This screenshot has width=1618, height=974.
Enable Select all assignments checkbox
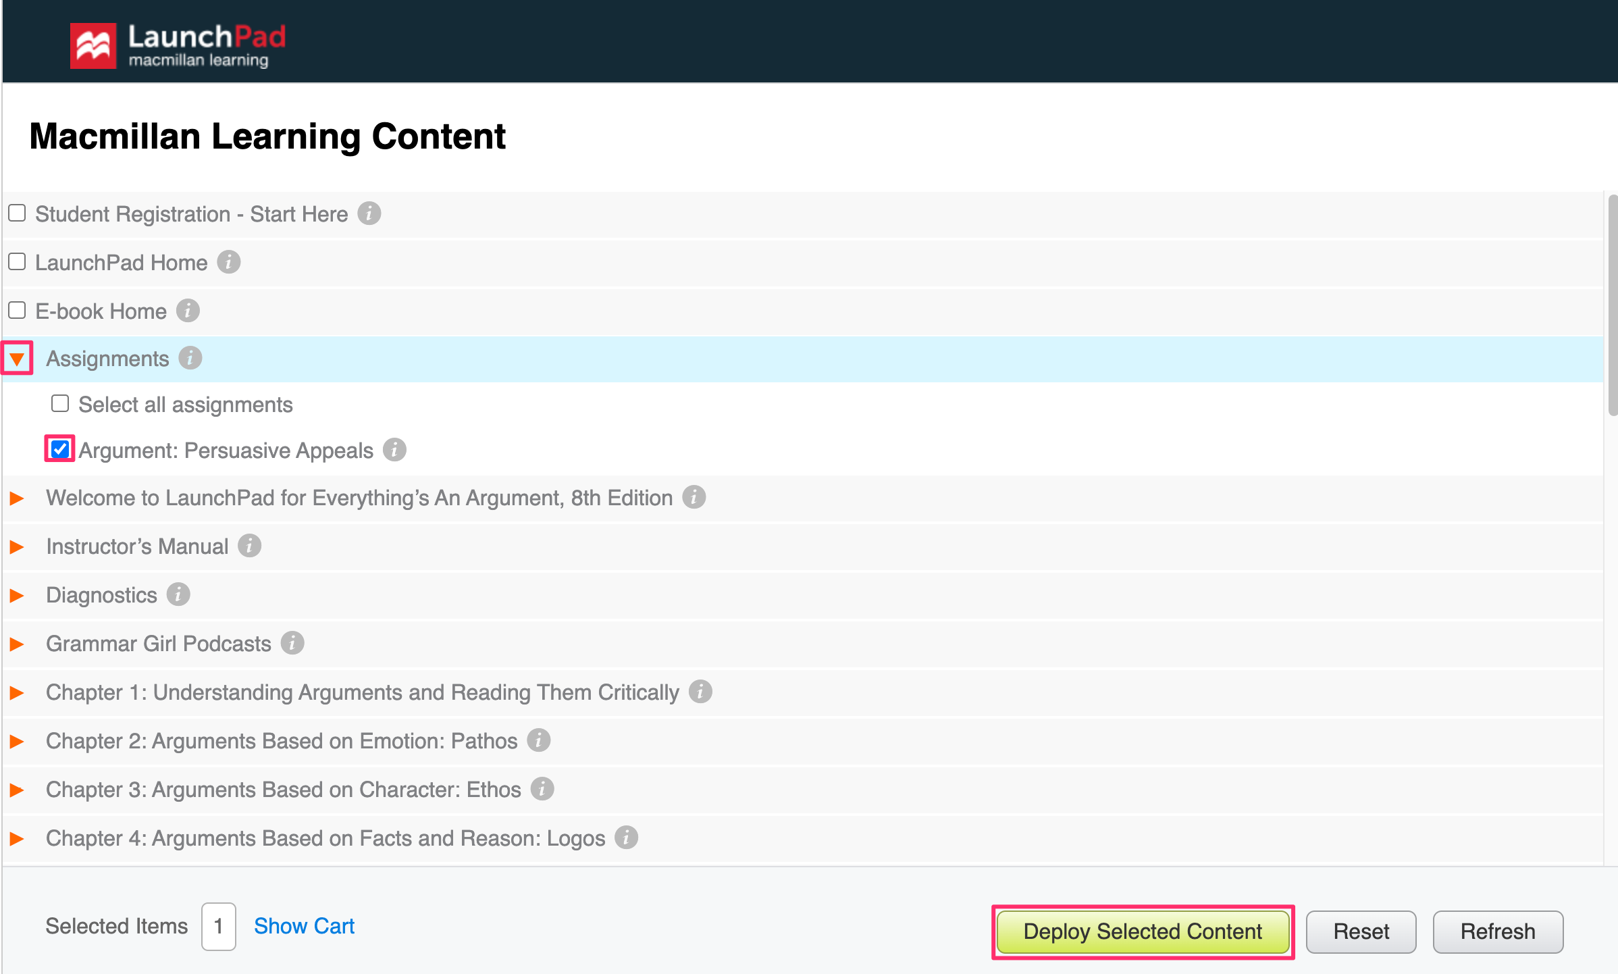point(60,404)
